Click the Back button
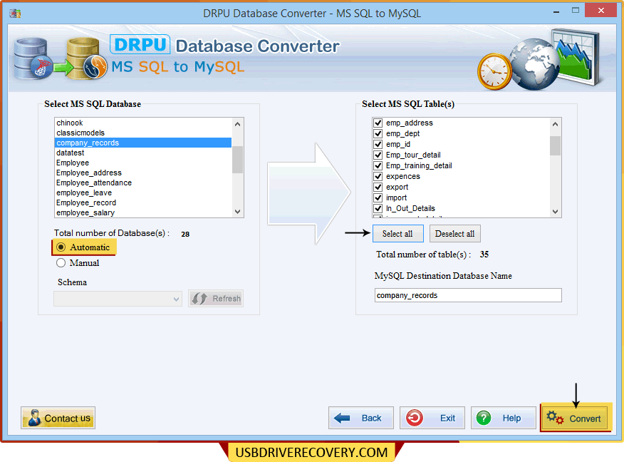The width and height of the screenshot is (624, 462). [x=361, y=418]
